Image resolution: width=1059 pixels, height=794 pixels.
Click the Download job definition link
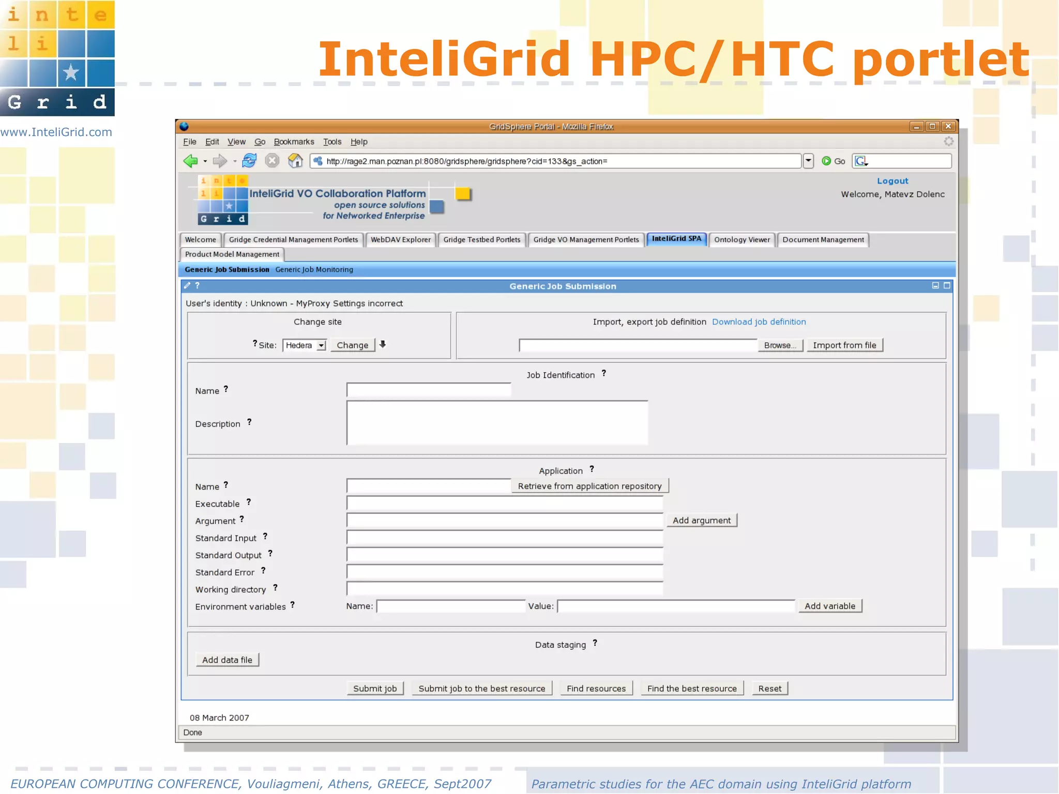[759, 322]
